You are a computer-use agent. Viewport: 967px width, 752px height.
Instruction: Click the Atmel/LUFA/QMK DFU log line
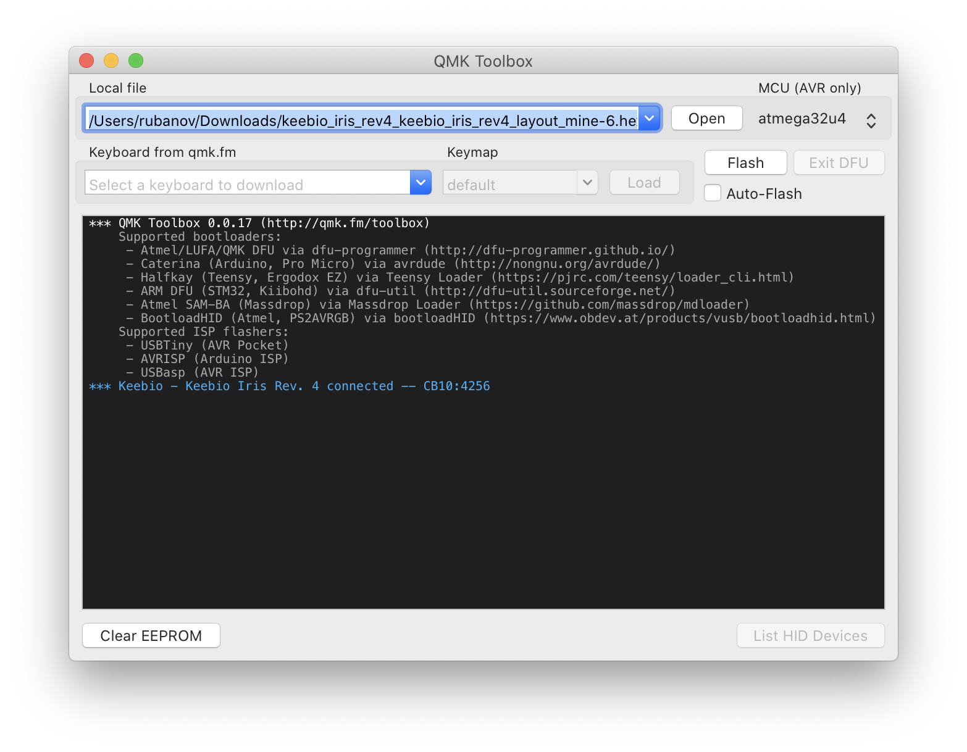tap(401, 250)
